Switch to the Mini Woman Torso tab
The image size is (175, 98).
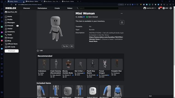[x=52, y=1]
